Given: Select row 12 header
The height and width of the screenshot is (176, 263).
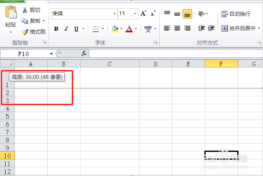Looking at the screenshot, I should 7,172.
